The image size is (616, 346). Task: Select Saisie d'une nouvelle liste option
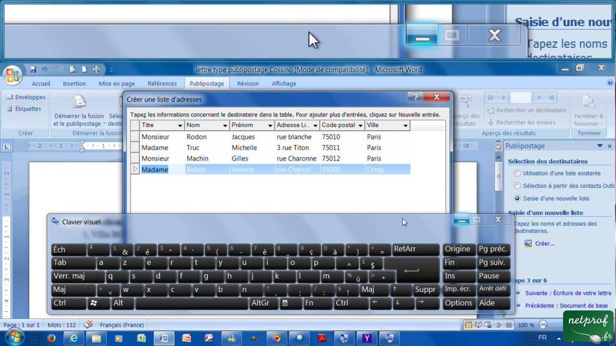click(x=517, y=198)
